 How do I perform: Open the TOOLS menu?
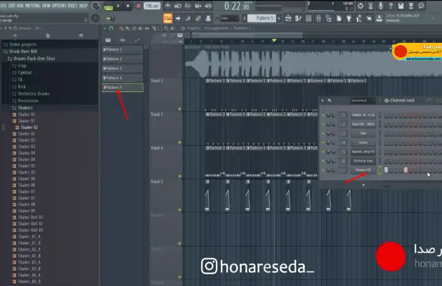point(72,6)
